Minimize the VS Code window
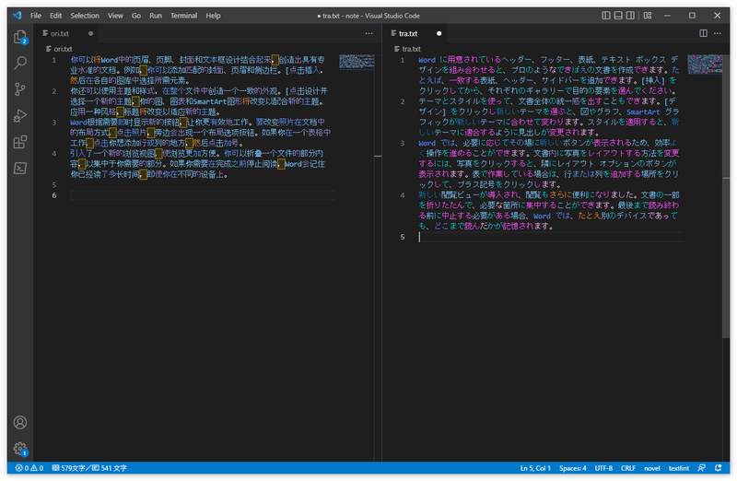 pyautogui.click(x=667, y=16)
